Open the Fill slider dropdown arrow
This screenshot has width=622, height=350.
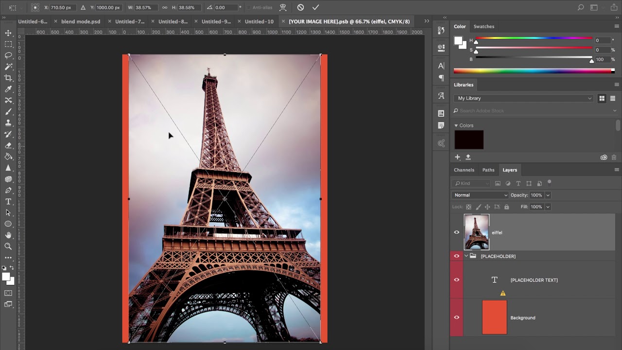tap(548, 207)
